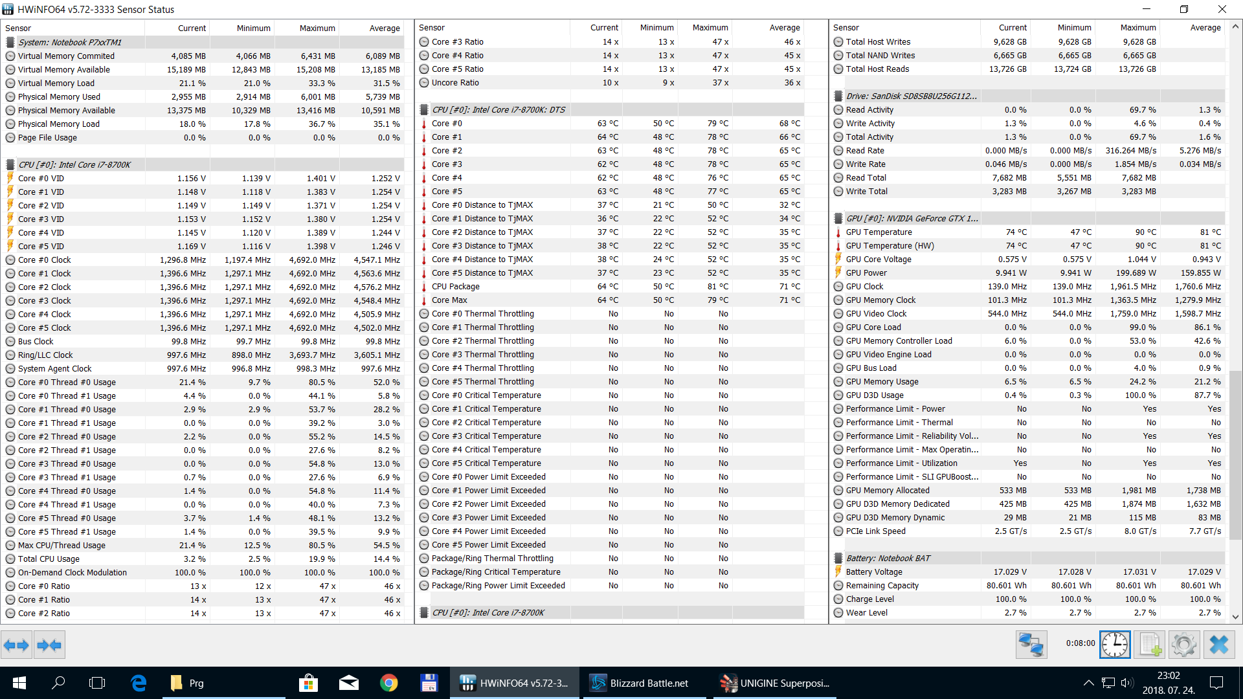This screenshot has width=1243, height=699.
Task: Select GPU Core Voltage bolt icon
Action: pyautogui.click(x=838, y=259)
